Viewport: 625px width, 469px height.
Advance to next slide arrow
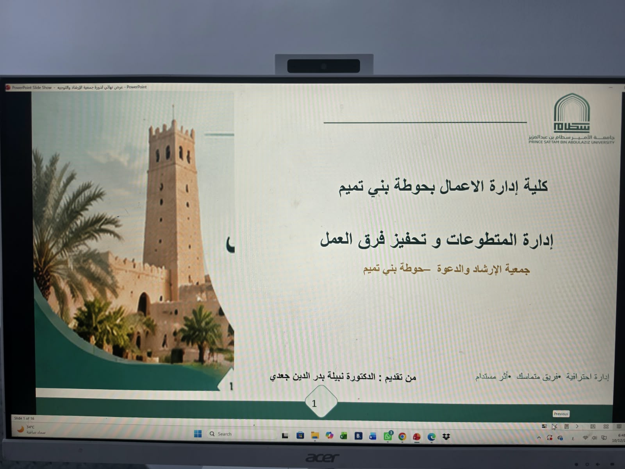click(577, 426)
